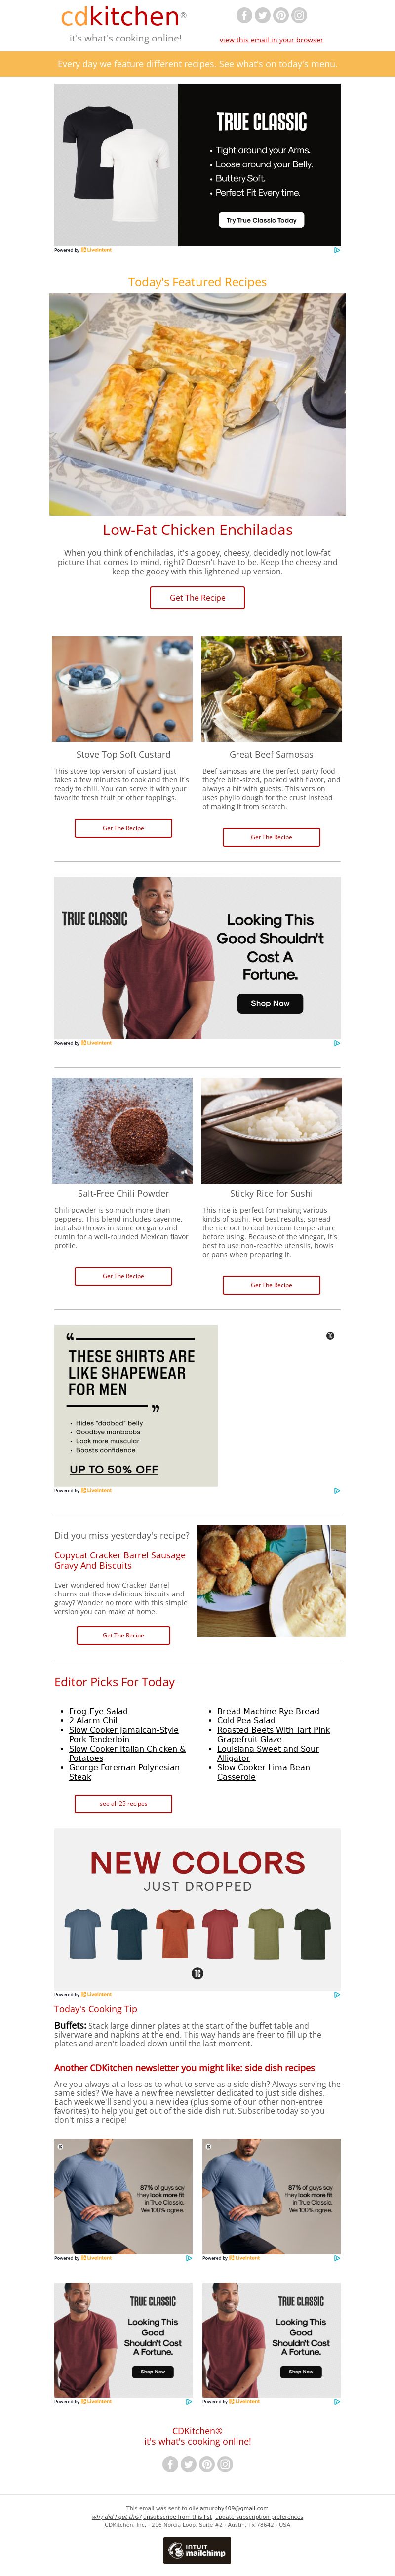Click the "see all 25 recipes" button
This screenshot has height=2576, width=395.
[x=123, y=1803]
